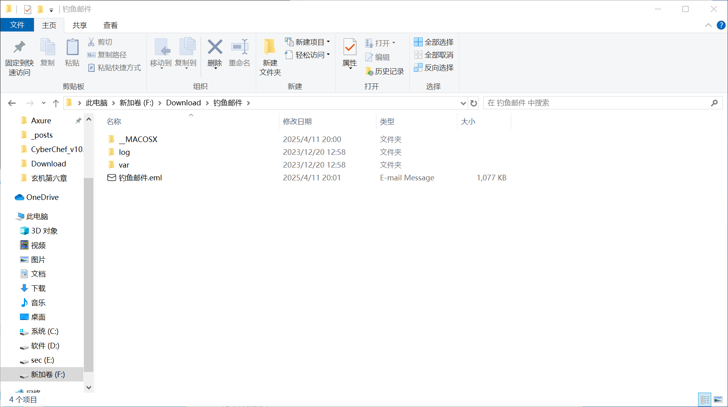Viewport: 728px width, 407px height.
Task: Click the Properties icon with red checkmark
Action: [x=350, y=48]
